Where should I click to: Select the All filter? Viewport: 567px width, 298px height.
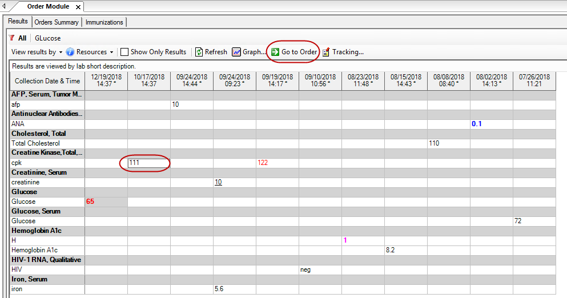(x=22, y=38)
